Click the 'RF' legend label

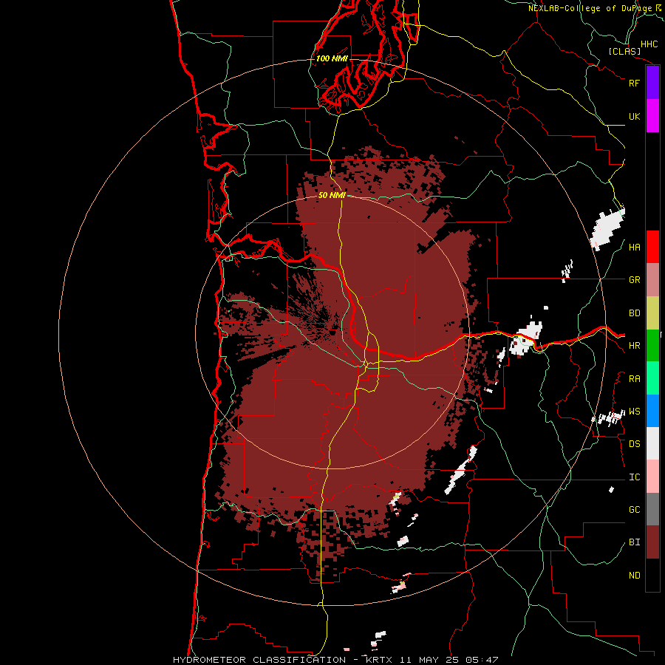pos(635,83)
